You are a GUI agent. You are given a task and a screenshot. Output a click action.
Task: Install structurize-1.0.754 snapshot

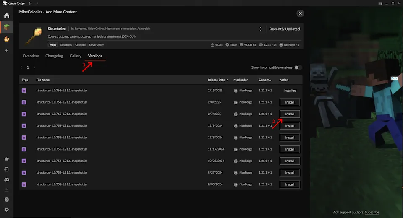click(x=290, y=161)
